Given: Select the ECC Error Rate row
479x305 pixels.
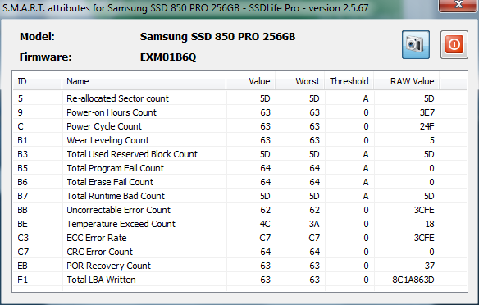Looking at the screenshot, I should point(239,238).
